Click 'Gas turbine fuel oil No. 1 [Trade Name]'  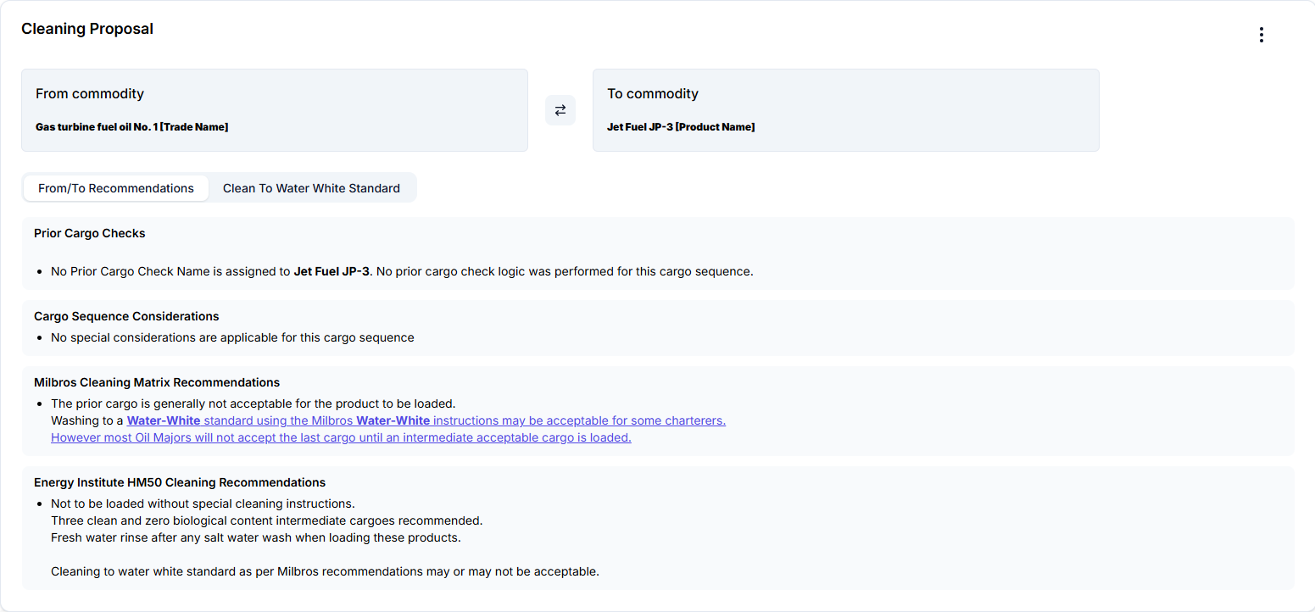[x=132, y=127]
